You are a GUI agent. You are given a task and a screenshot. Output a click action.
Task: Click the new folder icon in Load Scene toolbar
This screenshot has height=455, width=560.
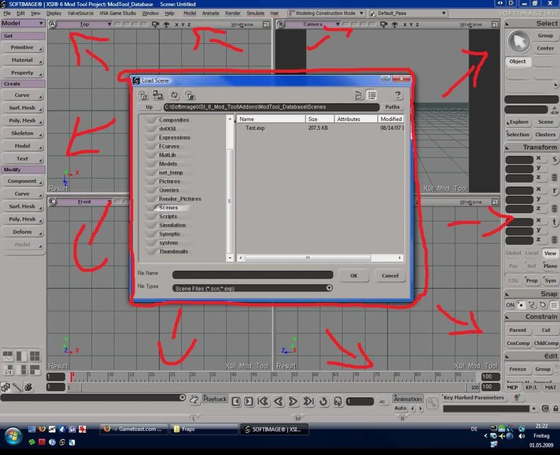(189, 95)
